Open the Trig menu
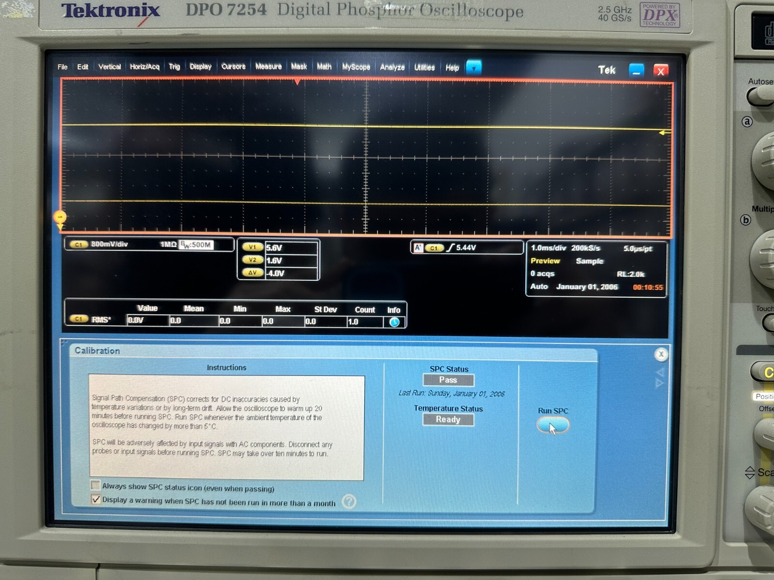This screenshot has width=774, height=580. click(x=174, y=67)
